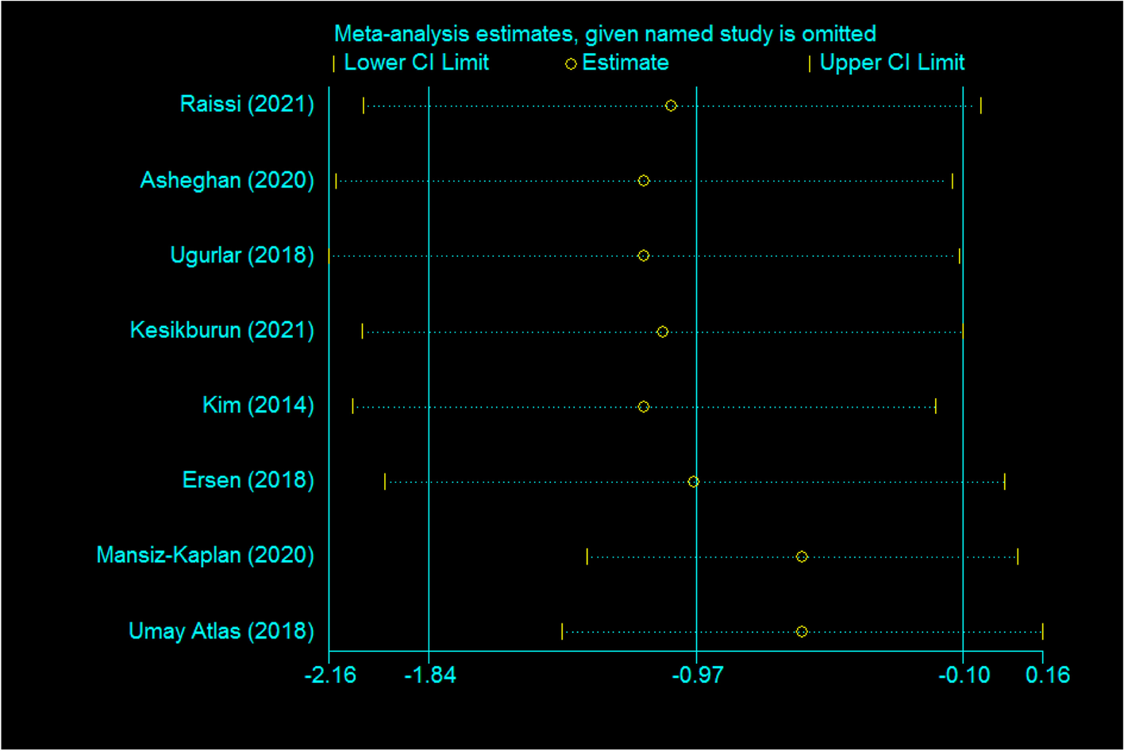Click Asheghan (2020) upper CI limit marker
Viewport: 1124px width, 751px height.
pos(953,181)
